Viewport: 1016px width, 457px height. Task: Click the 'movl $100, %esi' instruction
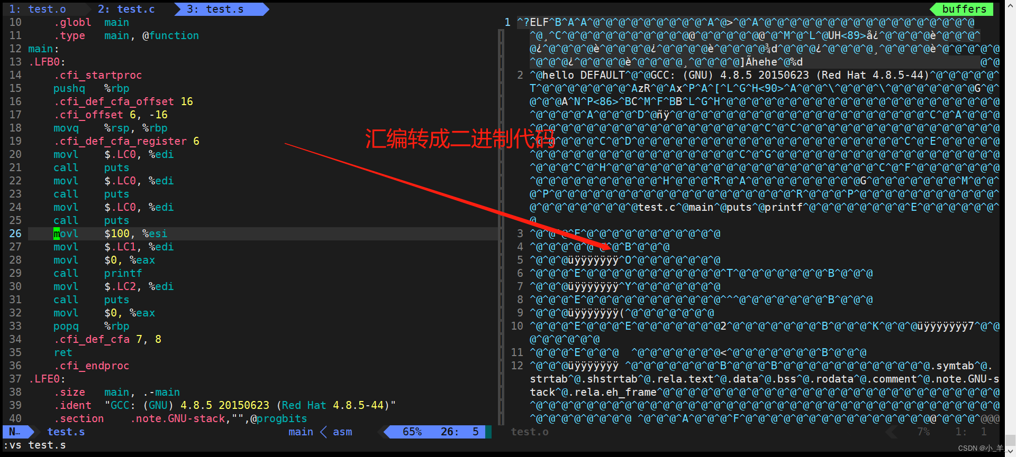pyautogui.click(x=110, y=234)
